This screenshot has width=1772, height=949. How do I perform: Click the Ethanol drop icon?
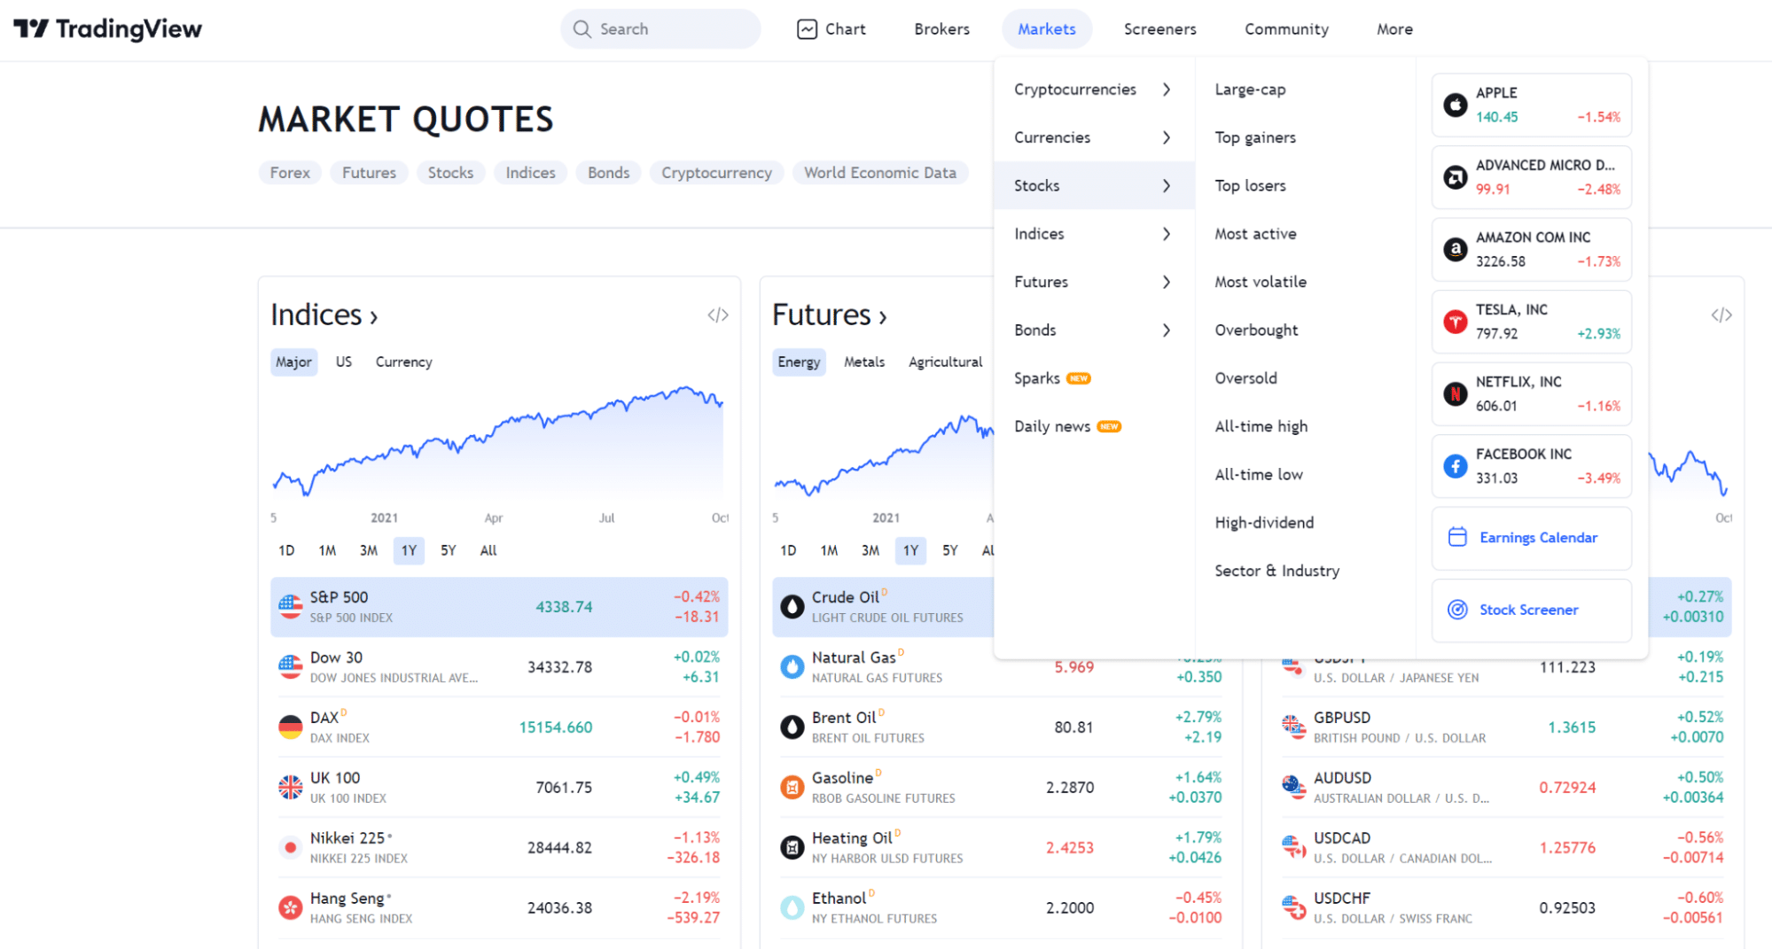click(792, 908)
